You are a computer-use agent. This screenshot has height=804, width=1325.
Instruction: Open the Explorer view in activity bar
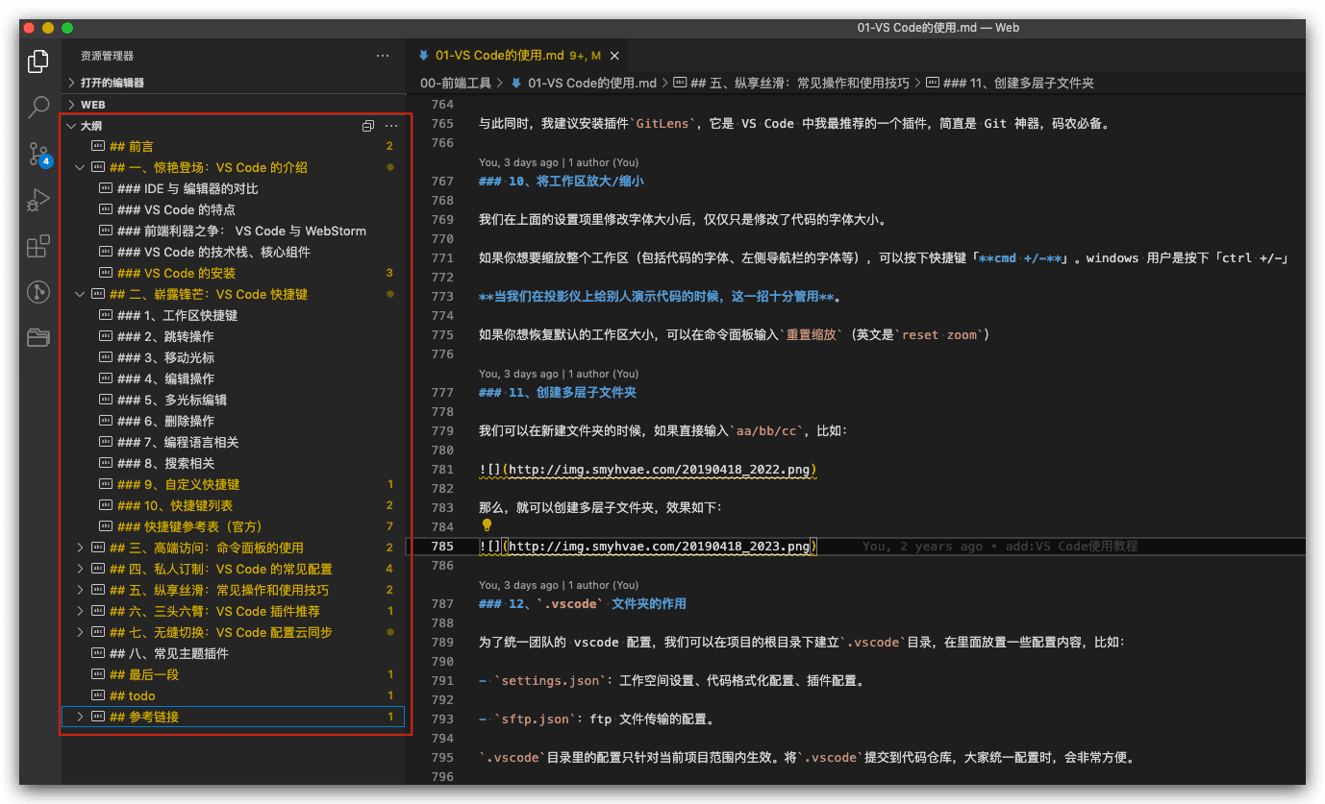38,61
